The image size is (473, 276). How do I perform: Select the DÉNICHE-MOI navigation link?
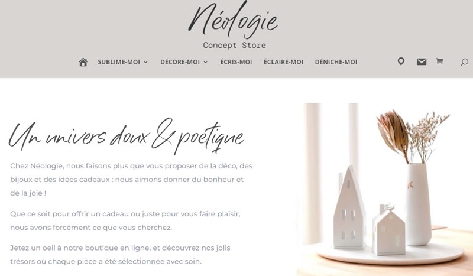click(x=336, y=62)
